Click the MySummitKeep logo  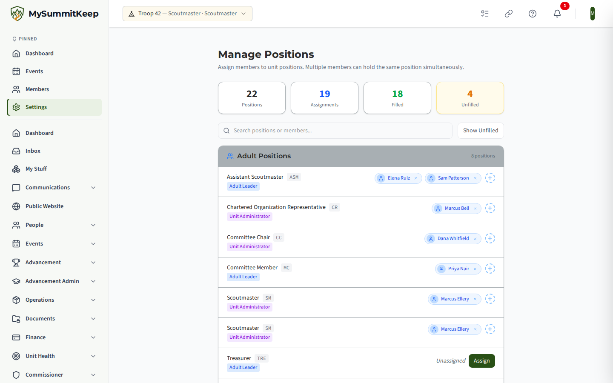click(x=54, y=14)
